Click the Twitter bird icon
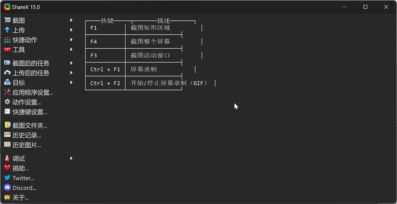 point(7,178)
